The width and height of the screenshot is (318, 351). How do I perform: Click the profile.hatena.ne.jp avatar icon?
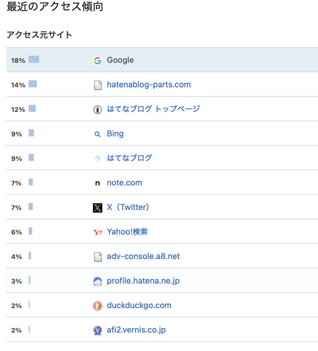[x=98, y=281]
